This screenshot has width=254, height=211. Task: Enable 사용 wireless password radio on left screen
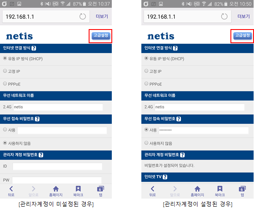pyautogui.click(x=5, y=129)
